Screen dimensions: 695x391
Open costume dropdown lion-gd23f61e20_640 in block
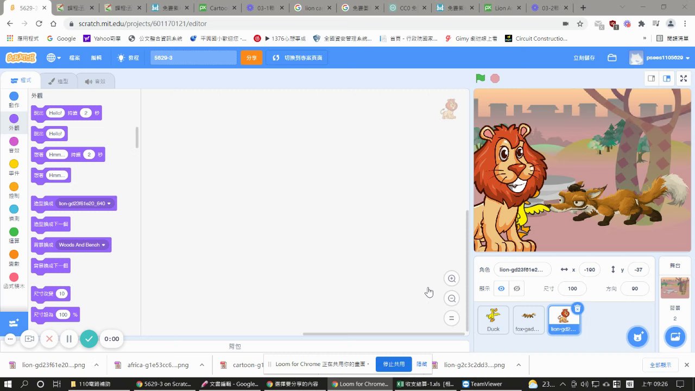85,204
